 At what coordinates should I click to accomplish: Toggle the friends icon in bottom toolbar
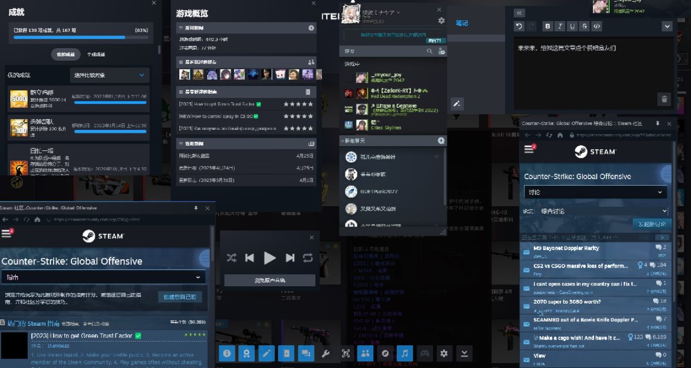[x=365, y=354]
